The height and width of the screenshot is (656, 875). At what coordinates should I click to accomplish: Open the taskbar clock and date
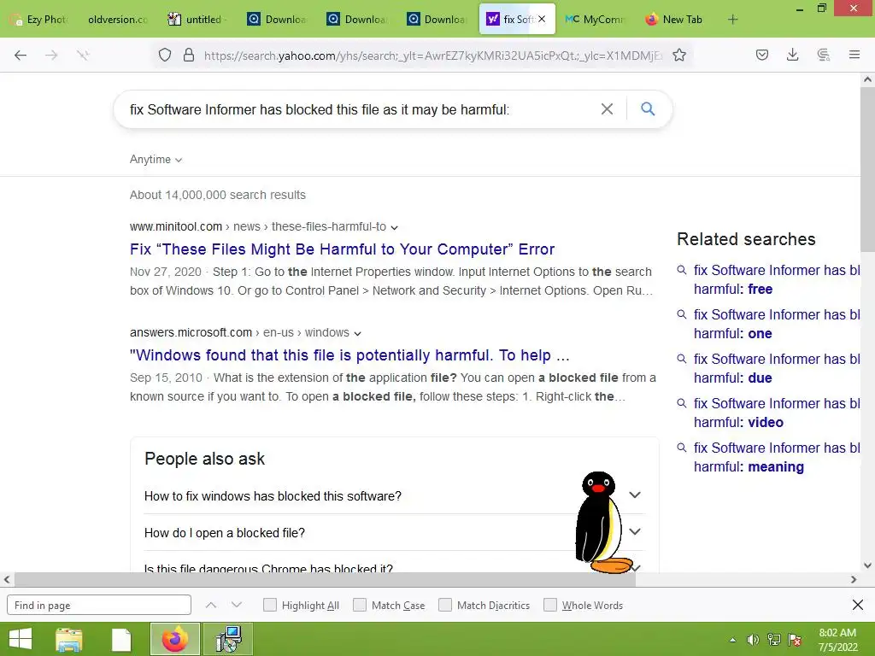pos(837,640)
